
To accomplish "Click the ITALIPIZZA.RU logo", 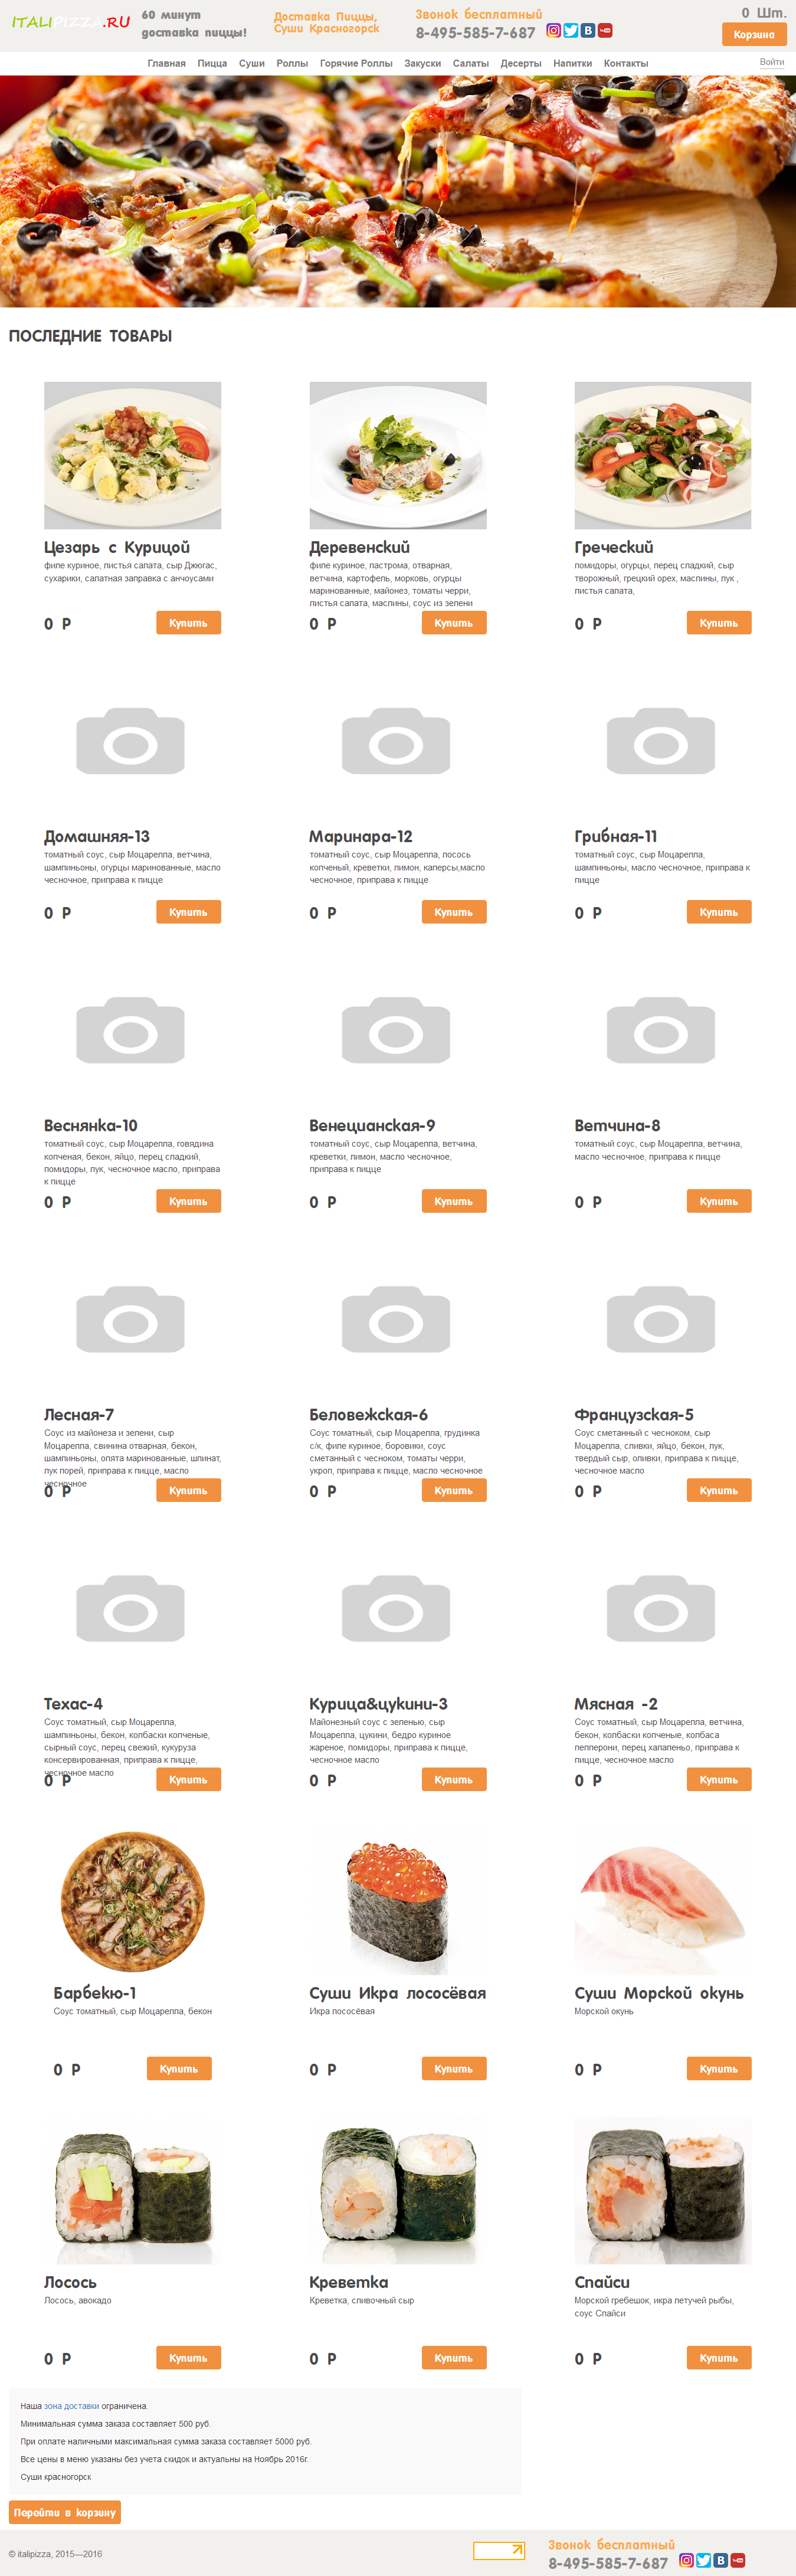I will pyautogui.click(x=71, y=21).
